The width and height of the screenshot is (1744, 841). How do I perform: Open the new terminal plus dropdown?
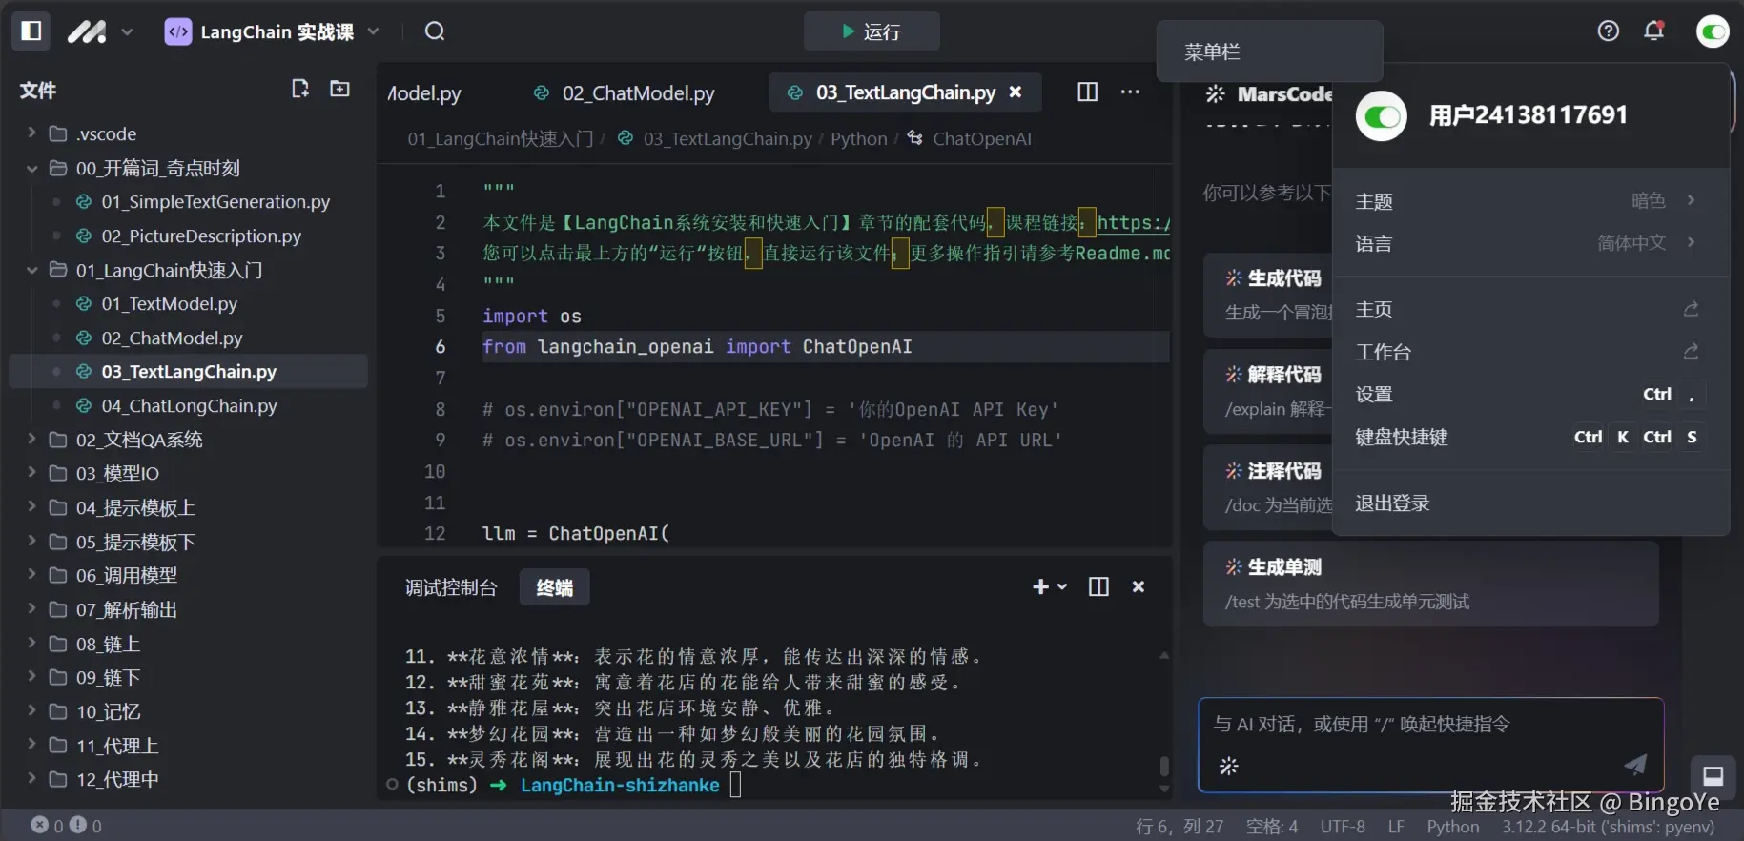point(1049,586)
